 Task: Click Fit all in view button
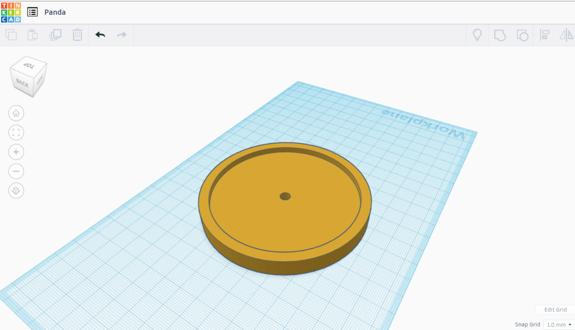click(16, 132)
